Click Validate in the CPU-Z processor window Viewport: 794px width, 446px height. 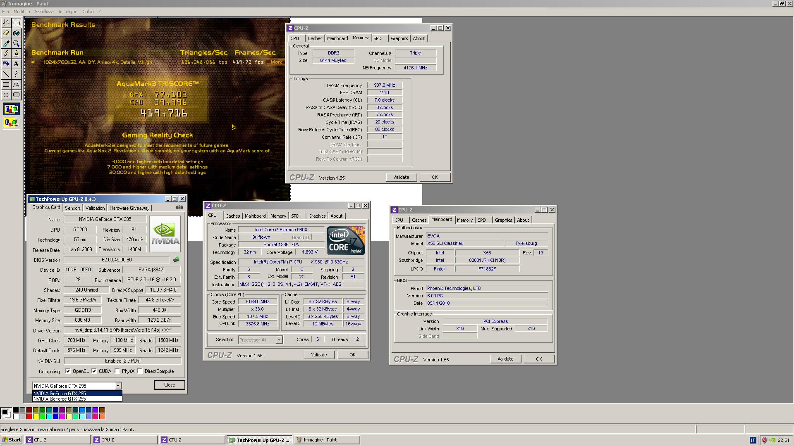[319, 355]
